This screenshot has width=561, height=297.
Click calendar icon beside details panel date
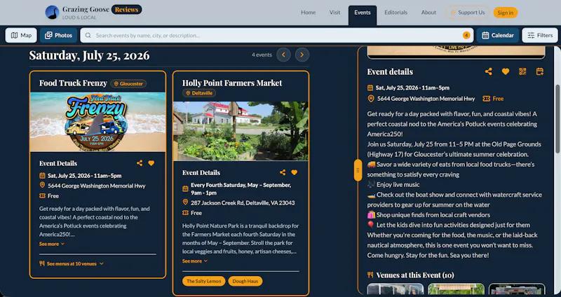tap(370, 88)
